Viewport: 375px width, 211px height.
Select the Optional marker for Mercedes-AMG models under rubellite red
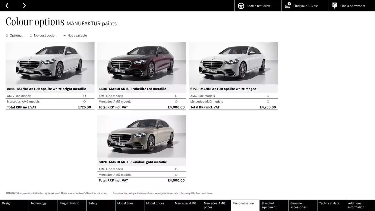click(176, 101)
